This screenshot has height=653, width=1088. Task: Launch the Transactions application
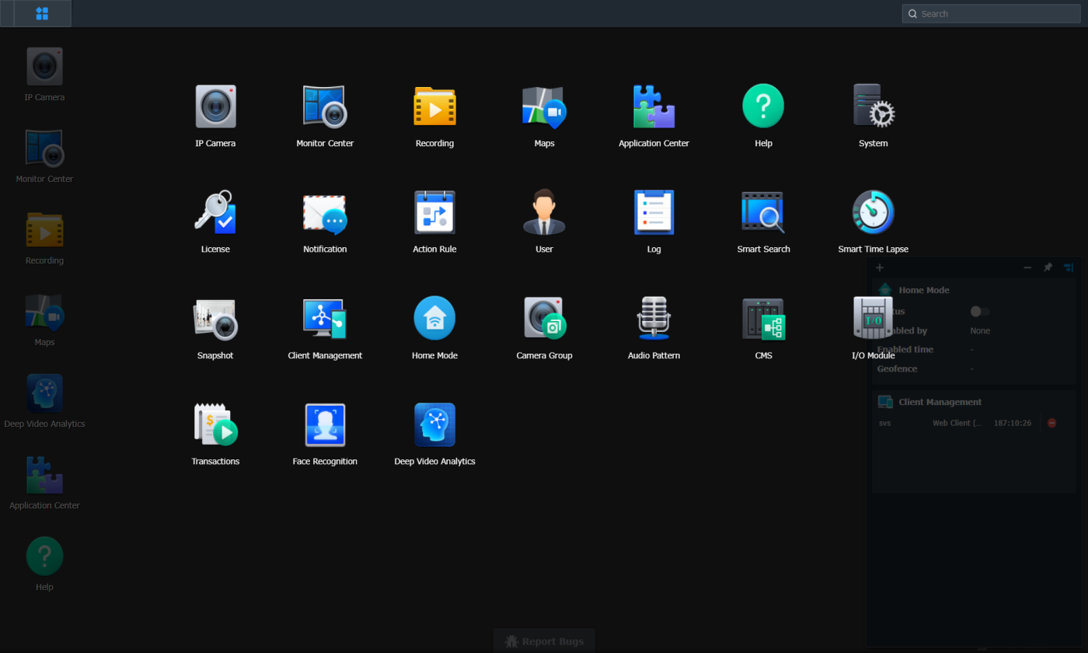coord(215,424)
